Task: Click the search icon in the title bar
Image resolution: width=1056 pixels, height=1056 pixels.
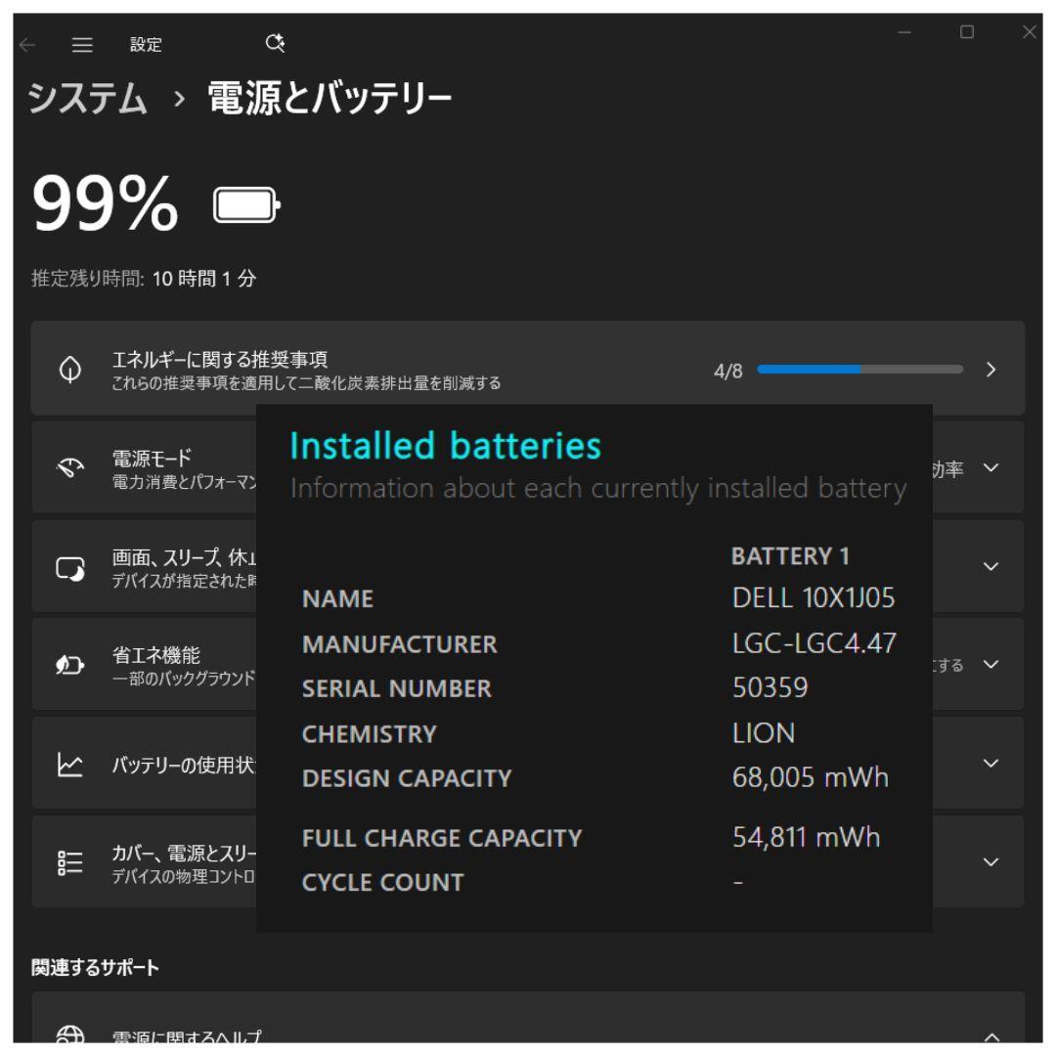Action: (x=275, y=43)
